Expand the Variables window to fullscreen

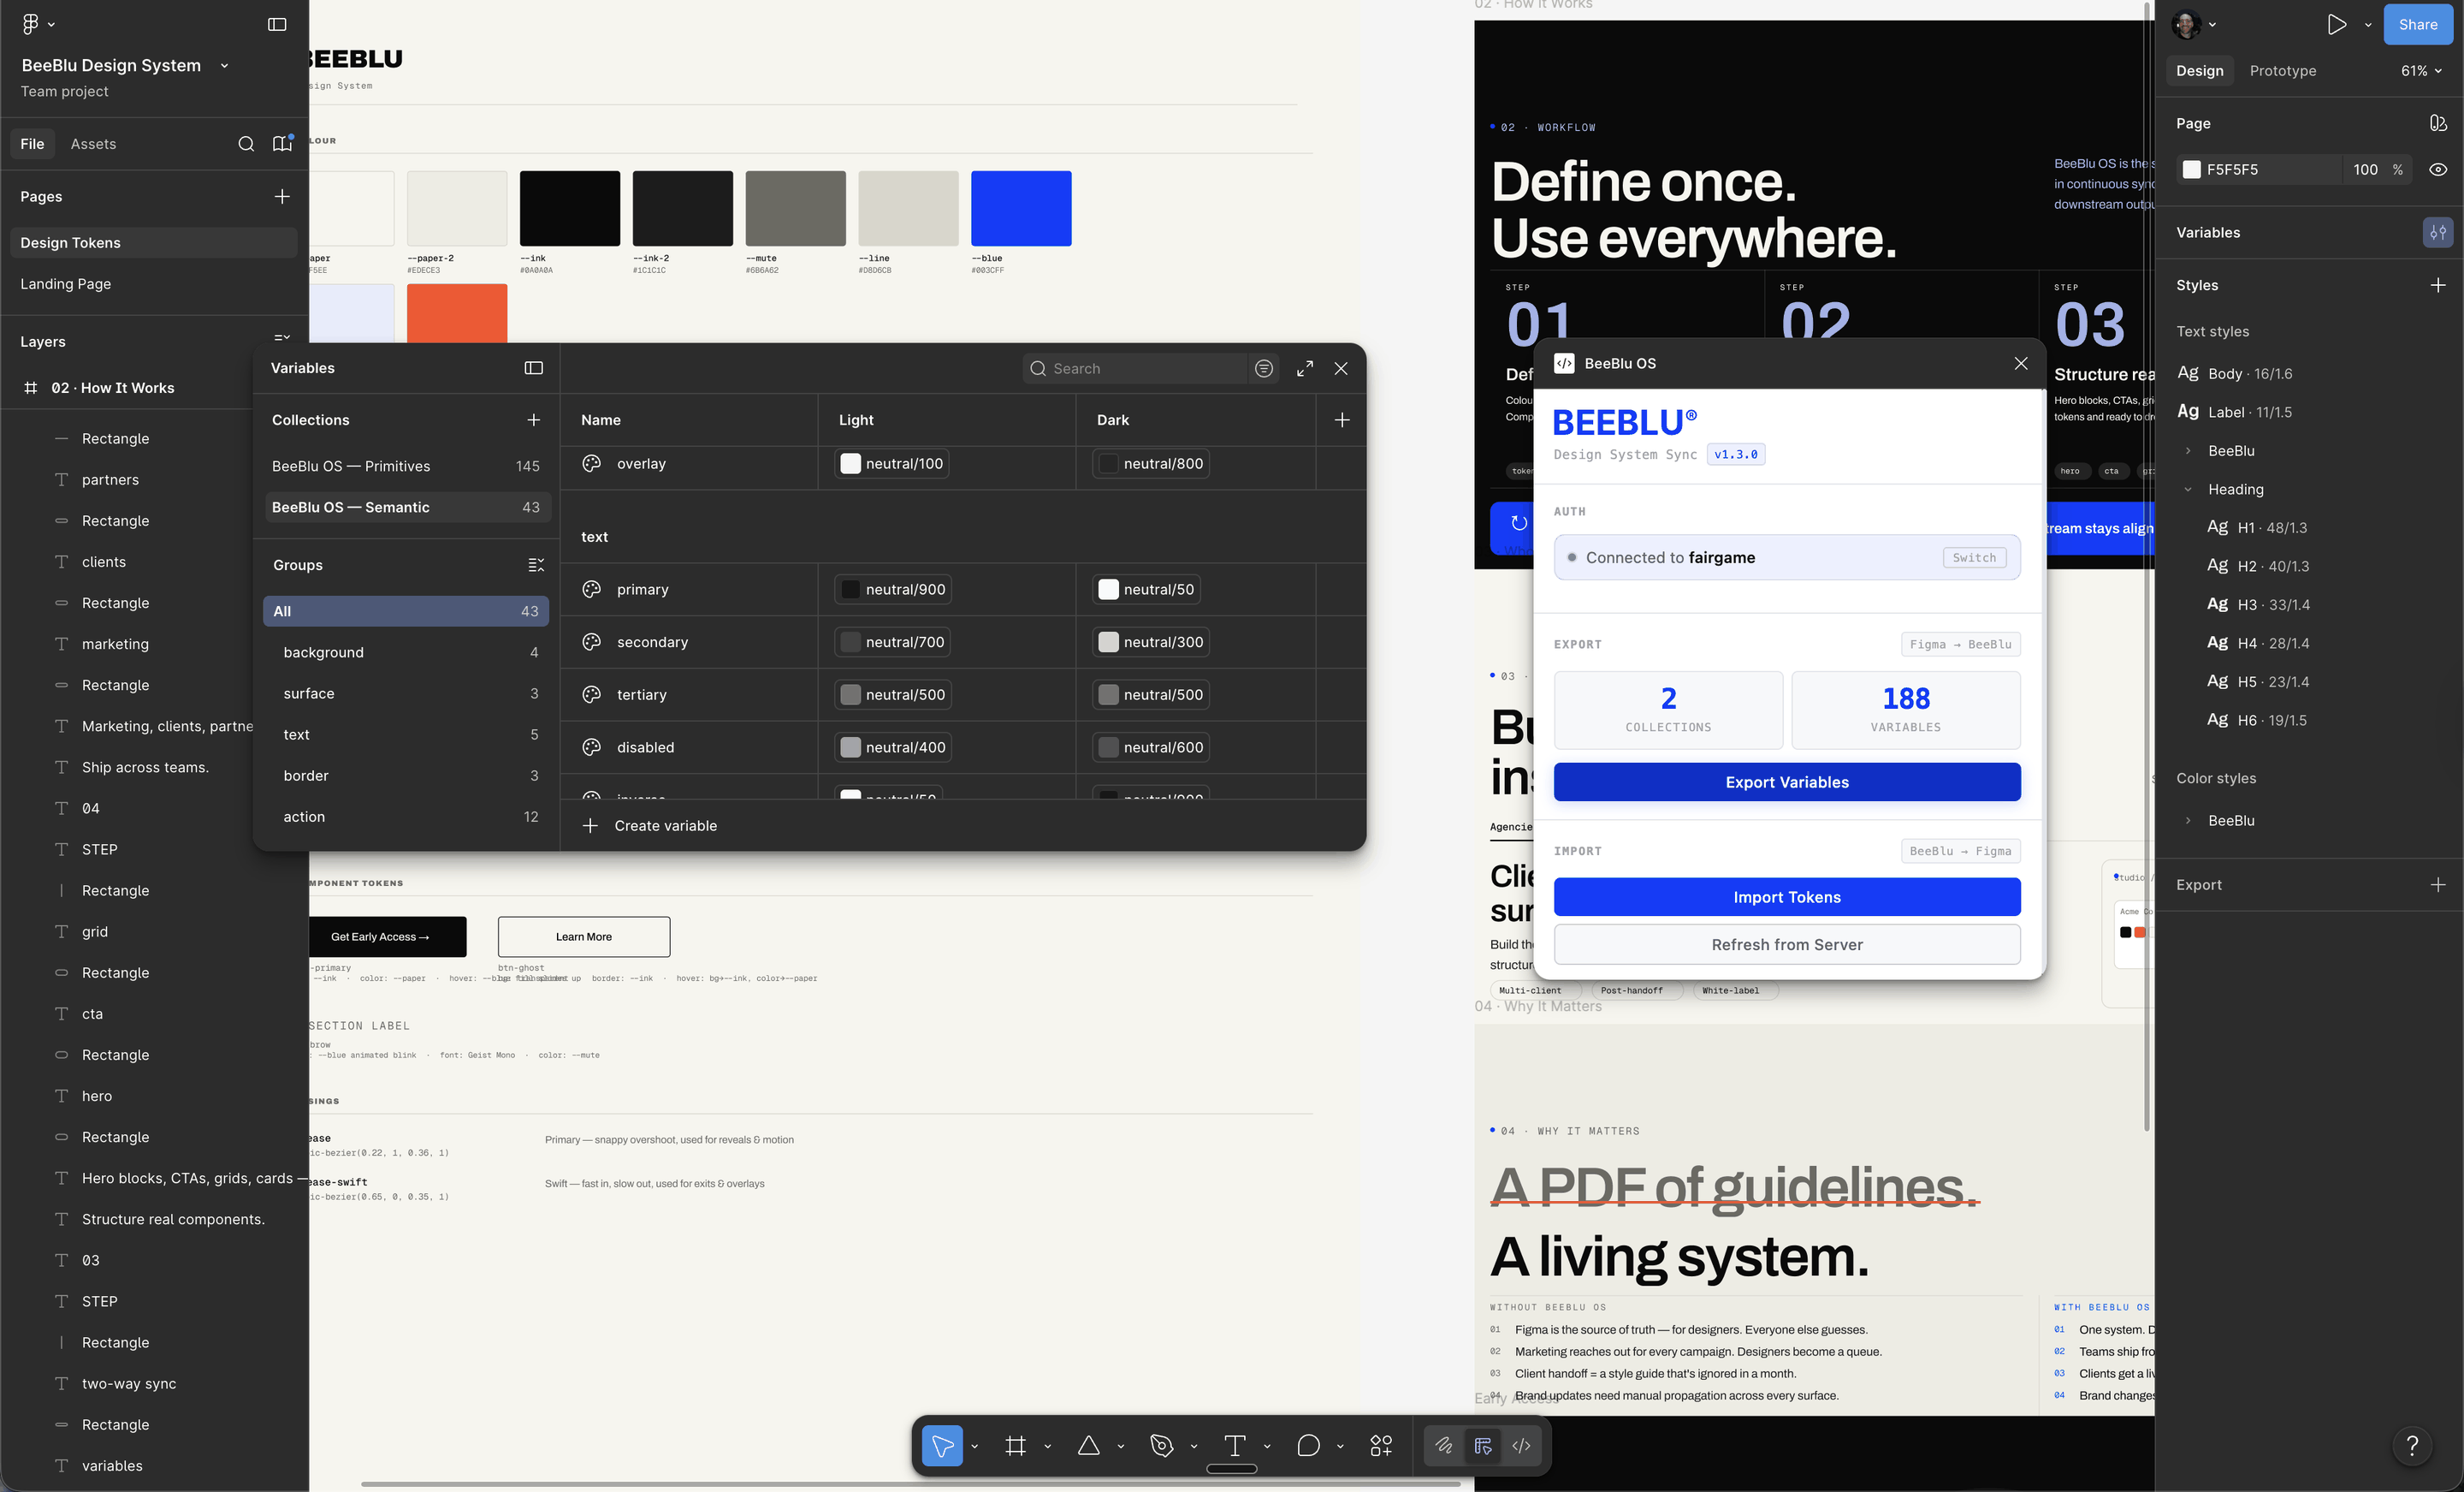1305,368
